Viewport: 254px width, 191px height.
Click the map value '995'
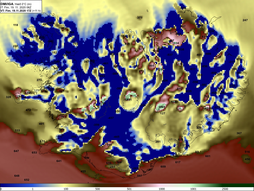coord(152,66)
